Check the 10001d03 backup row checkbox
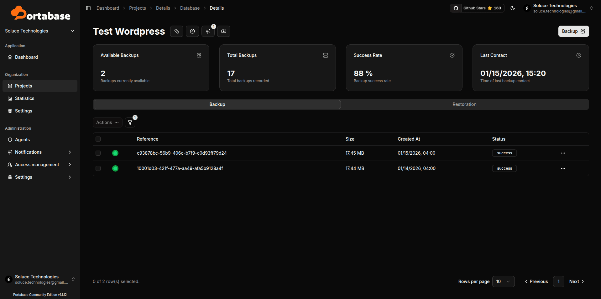Image resolution: width=601 pixels, height=299 pixels. tap(98, 168)
